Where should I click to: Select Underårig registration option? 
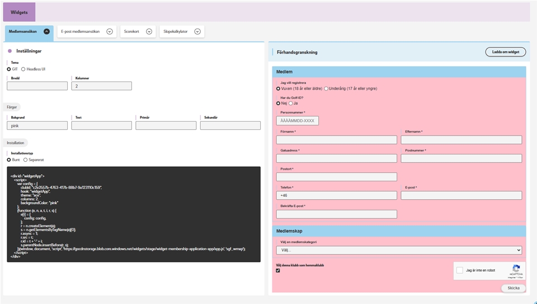tap(326, 89)
